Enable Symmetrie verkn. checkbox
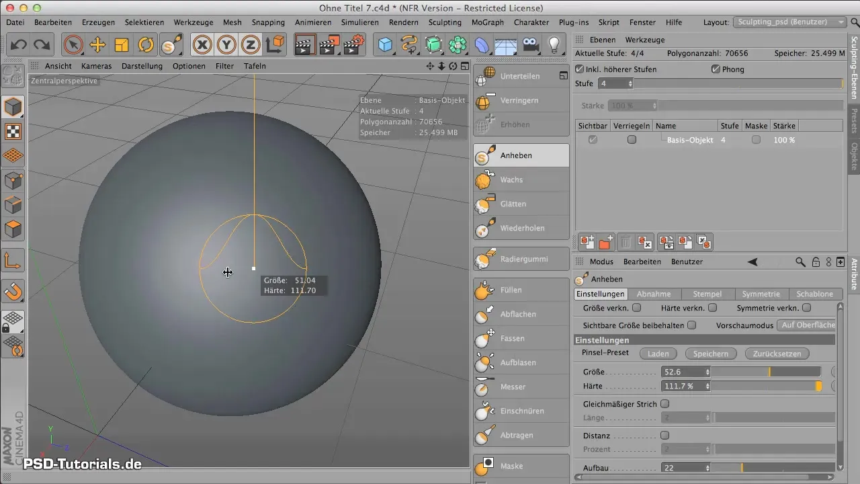Screen dimensions: 860x484 pyautogui.click(x=807, y=308)
